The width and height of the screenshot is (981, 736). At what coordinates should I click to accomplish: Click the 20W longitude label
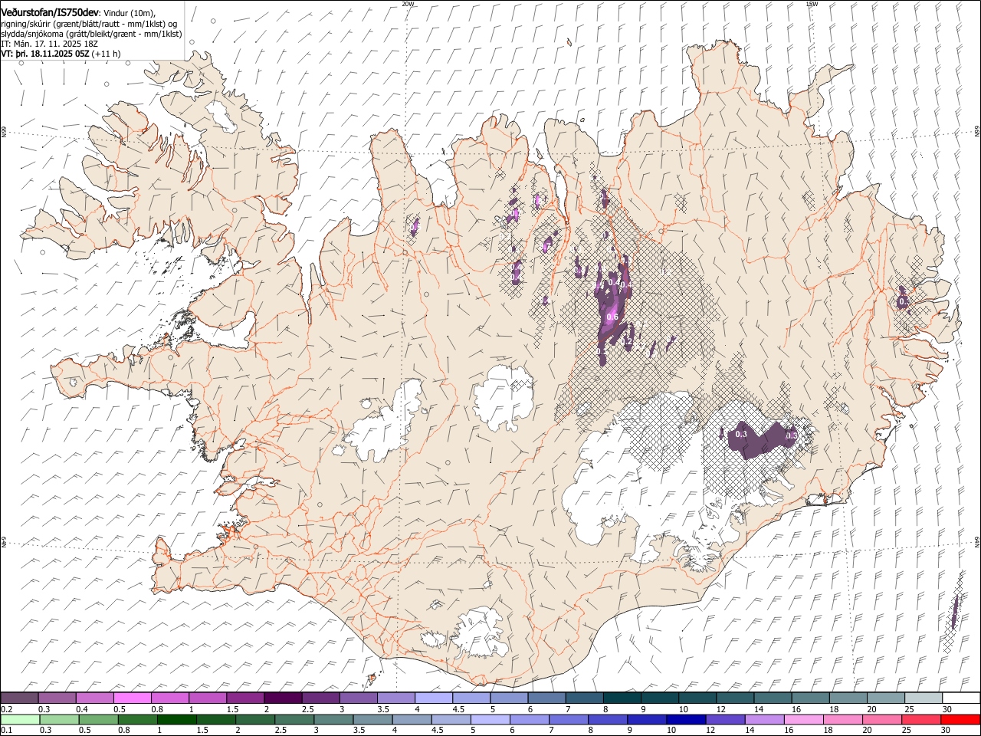pyautogui.click(x=408, y=4)
